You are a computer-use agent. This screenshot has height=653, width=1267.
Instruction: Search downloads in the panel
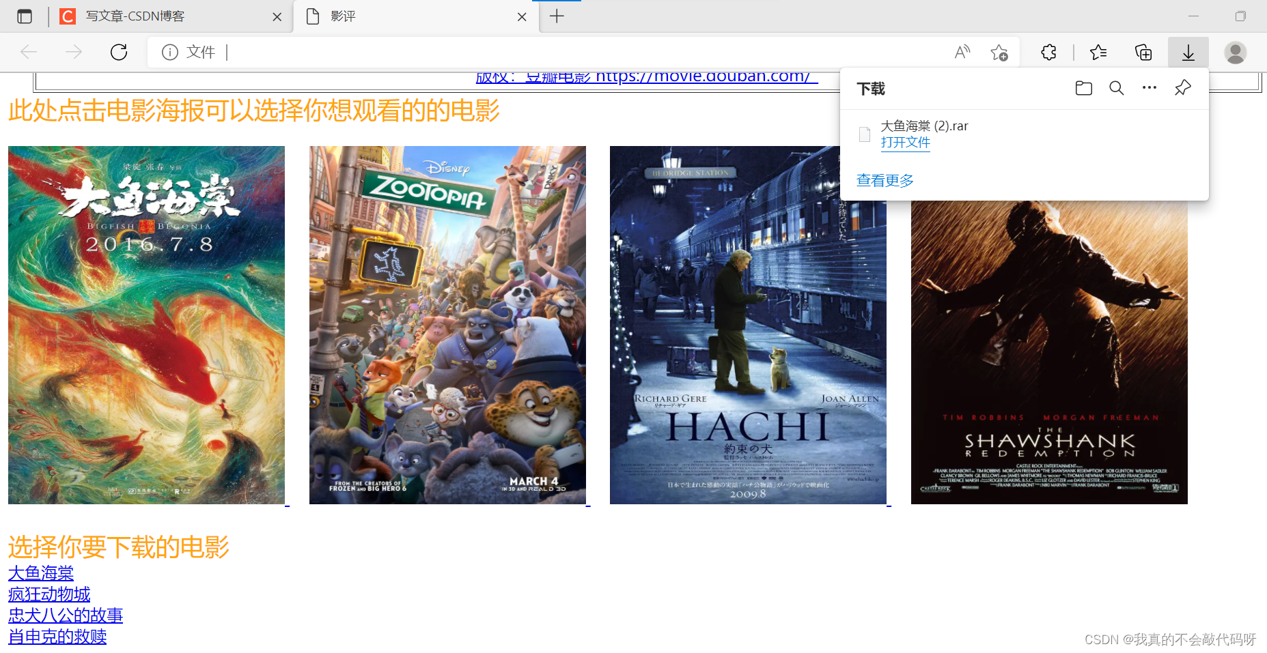(1116, 88)
